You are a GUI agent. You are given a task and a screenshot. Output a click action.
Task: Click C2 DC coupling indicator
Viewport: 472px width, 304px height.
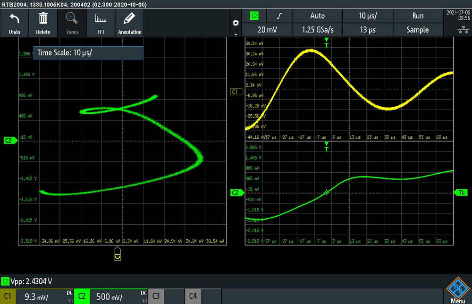tap(143, 293)
